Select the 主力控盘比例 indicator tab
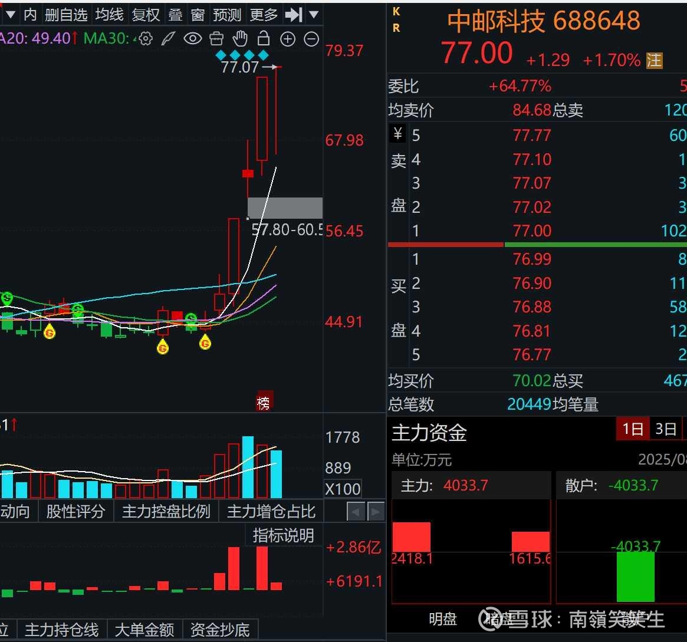The width and height of the screenshot is (687, 642). pos(166,512)
